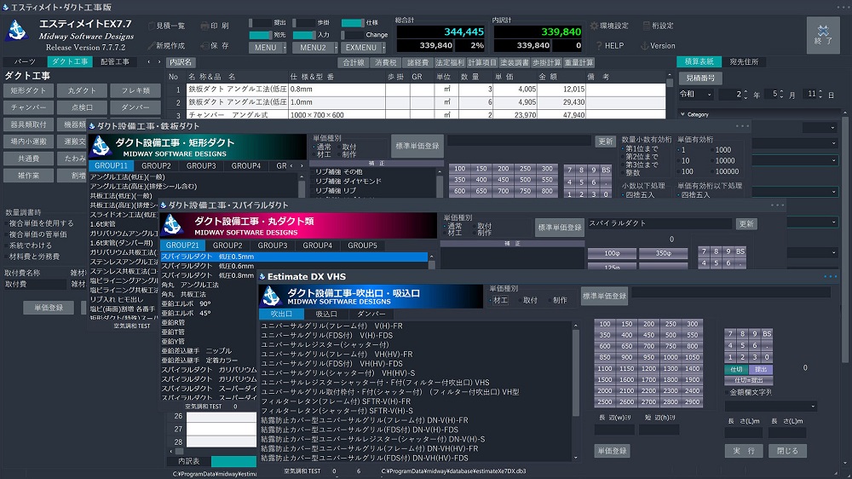Switch to the 吸込口 tab
This screenshot has height=479, width=852.
(x=326, y=314)
